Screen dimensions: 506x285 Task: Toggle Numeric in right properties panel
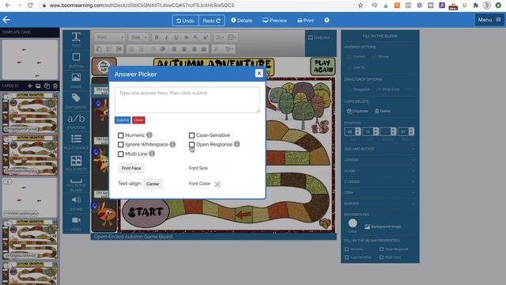(x=346, y=249)
